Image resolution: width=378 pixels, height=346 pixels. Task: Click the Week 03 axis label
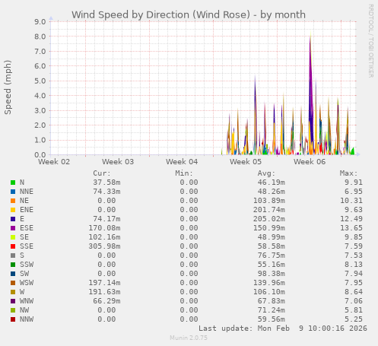coord(118,162)
